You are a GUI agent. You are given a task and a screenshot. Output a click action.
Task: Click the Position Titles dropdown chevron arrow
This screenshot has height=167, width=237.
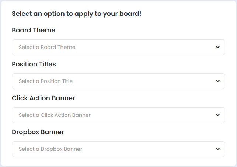pyautogui.click(x=217, y=81)
